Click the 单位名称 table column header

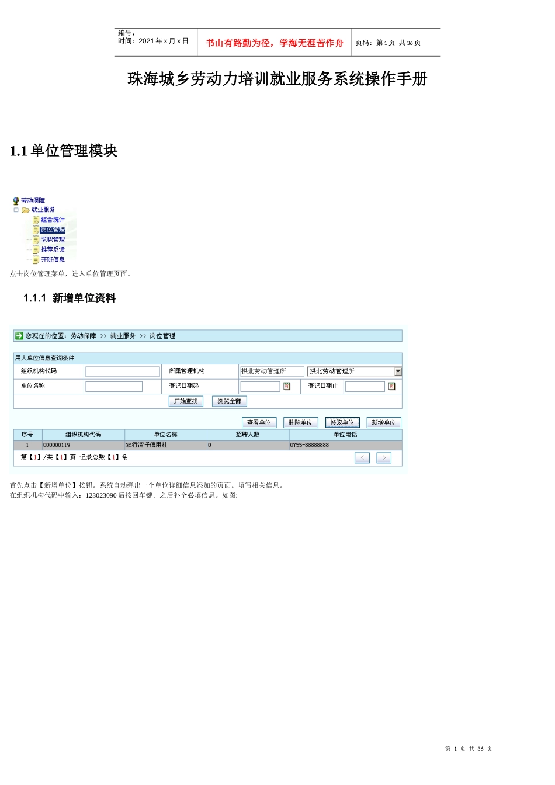[166, 435]
